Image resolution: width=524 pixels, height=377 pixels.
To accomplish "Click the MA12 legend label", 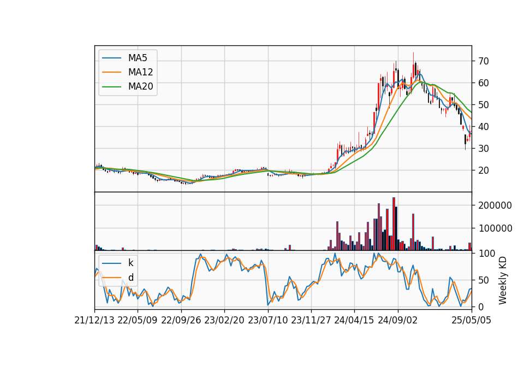I will pyautogui.click(x=140, y=72).
